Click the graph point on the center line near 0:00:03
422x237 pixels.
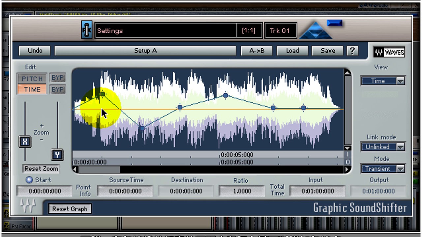click(180, 107)
